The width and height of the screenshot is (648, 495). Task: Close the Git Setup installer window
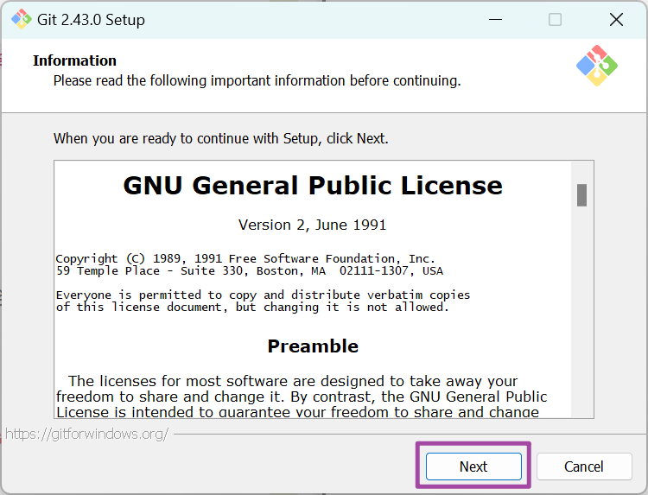(616, 19)
